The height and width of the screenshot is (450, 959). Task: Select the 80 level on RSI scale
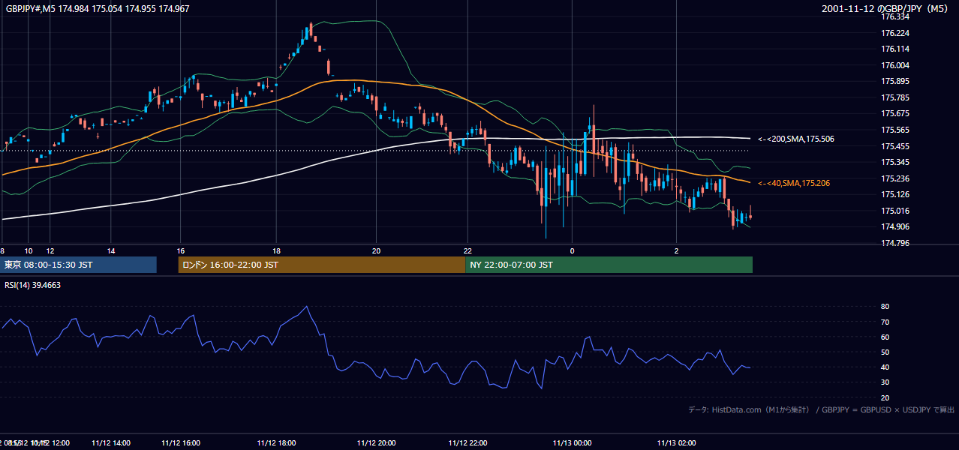click(x=885, y=307)
